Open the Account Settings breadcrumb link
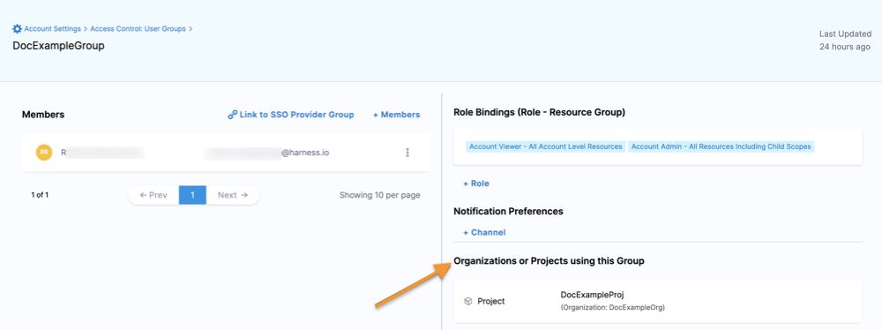 coord(52,29)
